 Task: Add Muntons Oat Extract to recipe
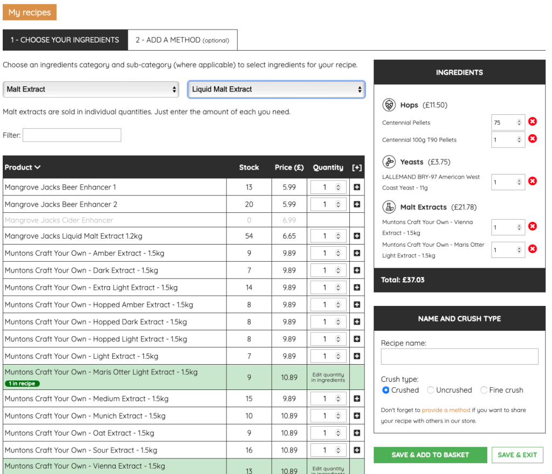pos(357,433)
